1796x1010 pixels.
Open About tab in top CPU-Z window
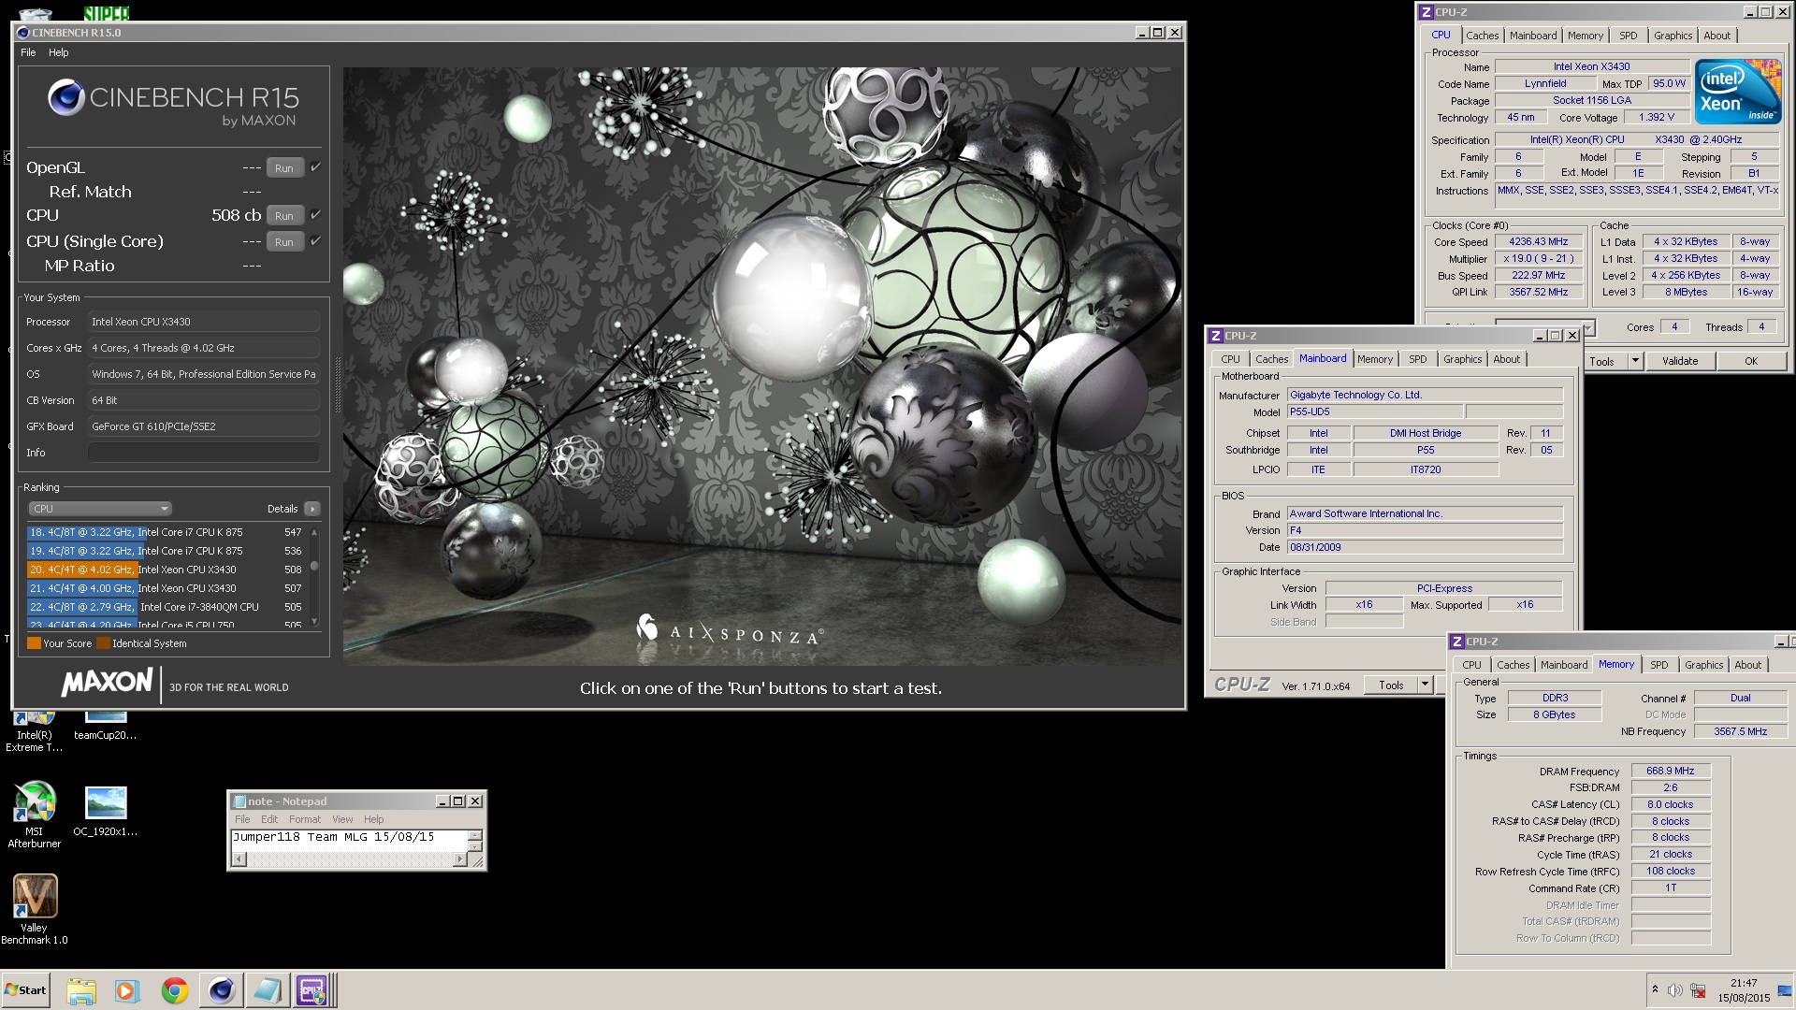(1716, 36)
